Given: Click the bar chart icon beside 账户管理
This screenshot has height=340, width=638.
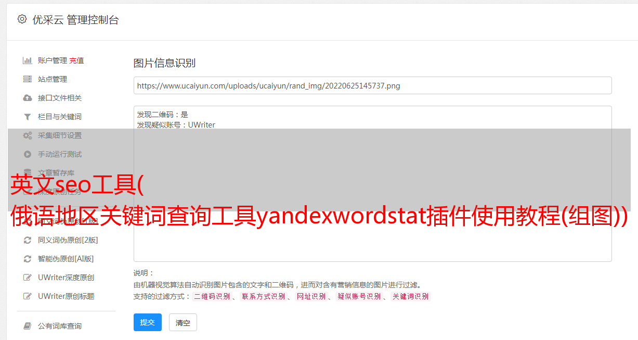Looking at the screenshot, I should [28, 60].
